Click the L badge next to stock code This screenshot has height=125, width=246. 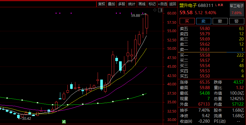[216, 5]
